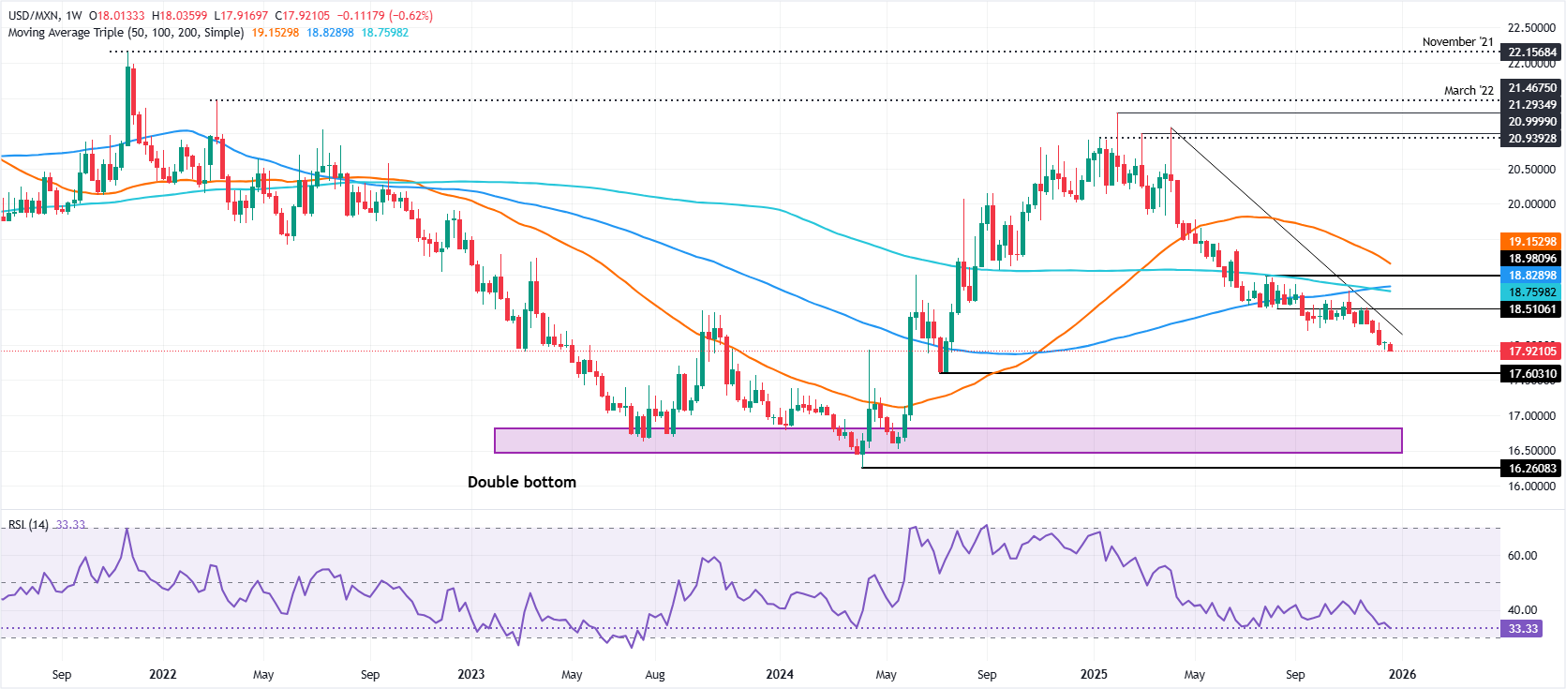Click the 18.51061 price level tag
Viewport: 1566px width, 689px height.
[1532, 309]
